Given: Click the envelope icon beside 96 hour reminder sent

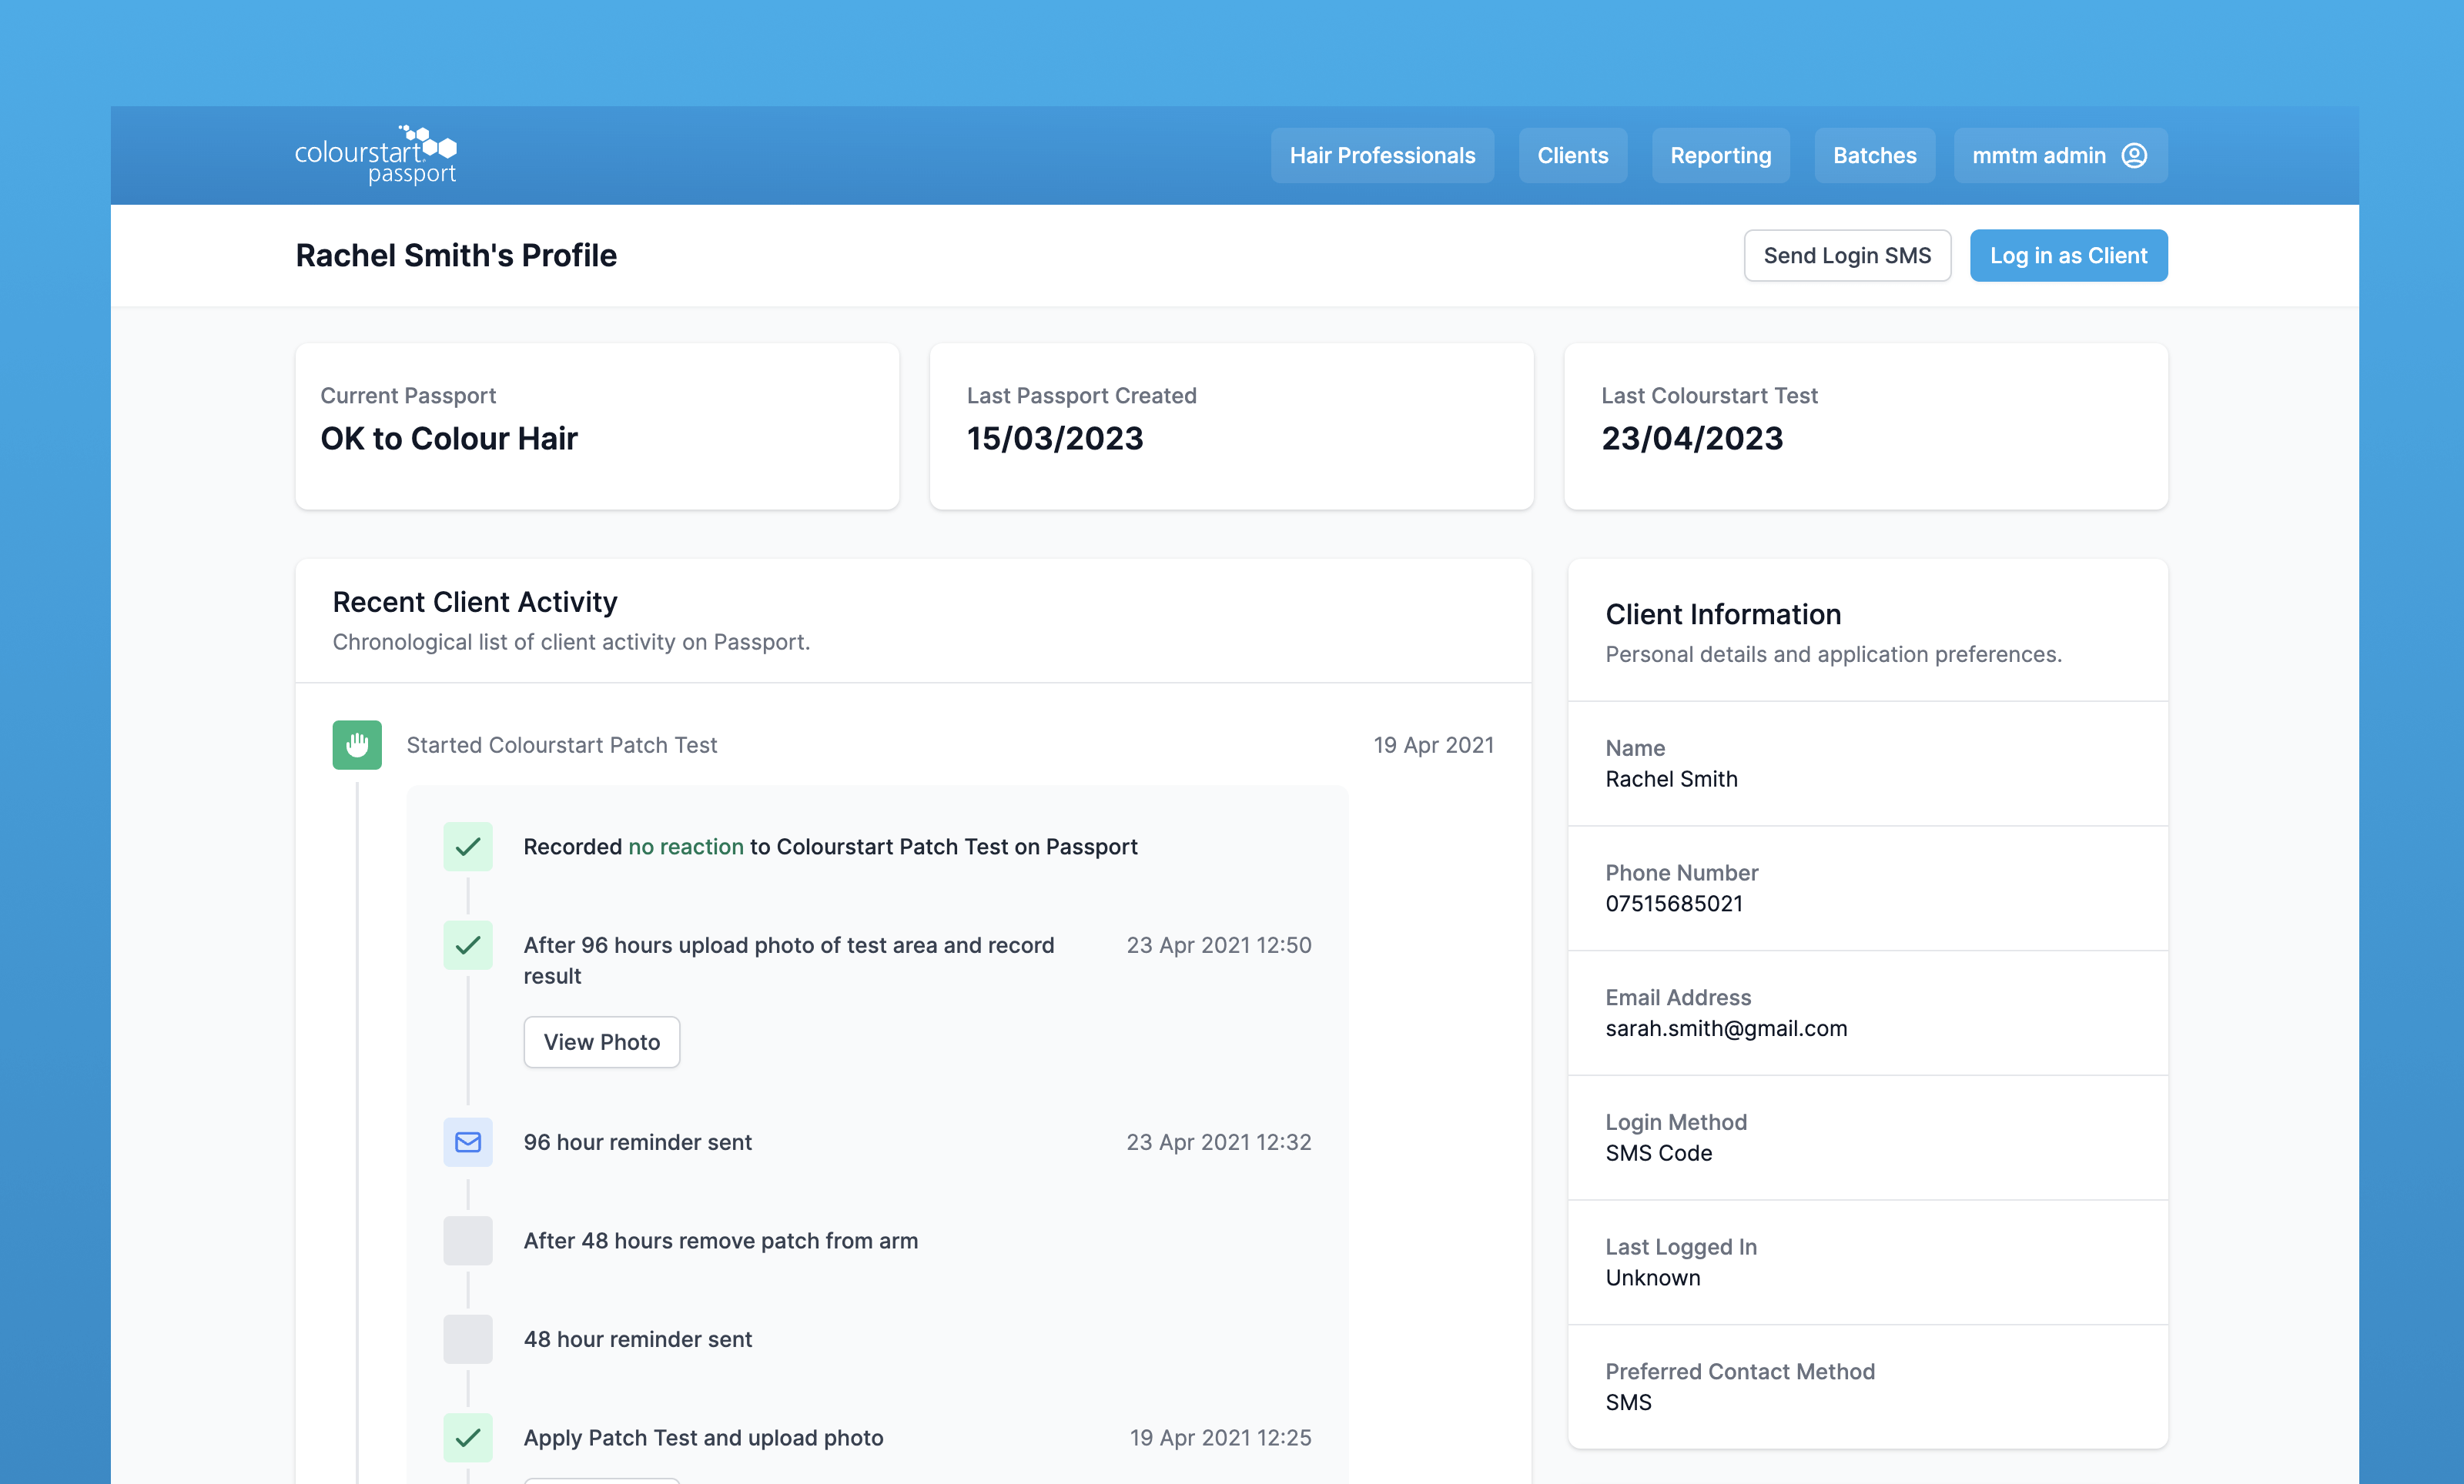Looking at the screenshot, I should pos(468,1141).
